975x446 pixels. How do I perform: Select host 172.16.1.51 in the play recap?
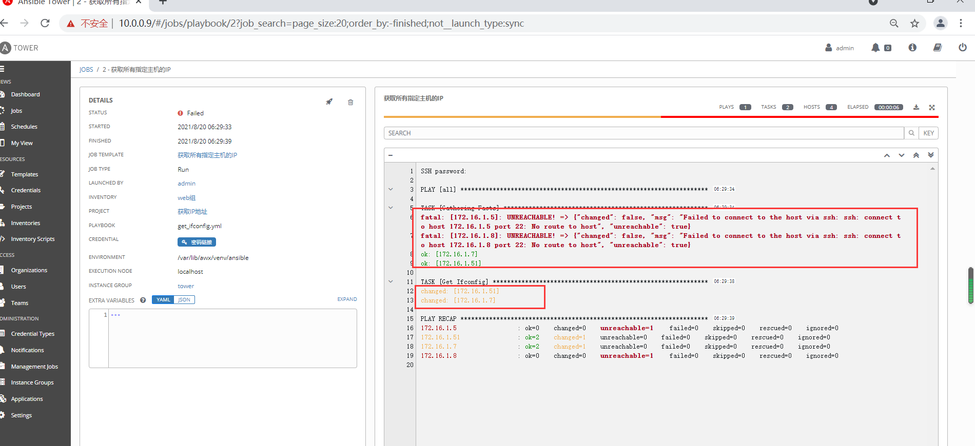click(440, 337)
